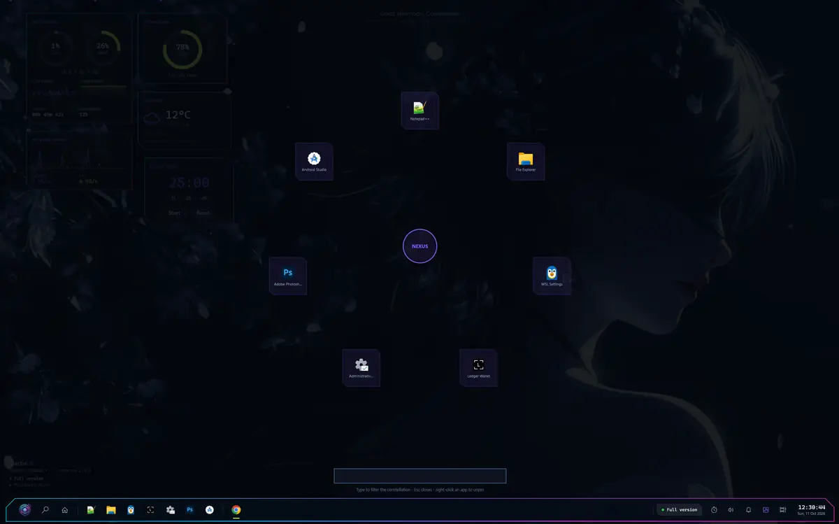Screen dimensions: 839x524
Task: Click Start on the 25:00 timer widget
Action: (175, 213)
